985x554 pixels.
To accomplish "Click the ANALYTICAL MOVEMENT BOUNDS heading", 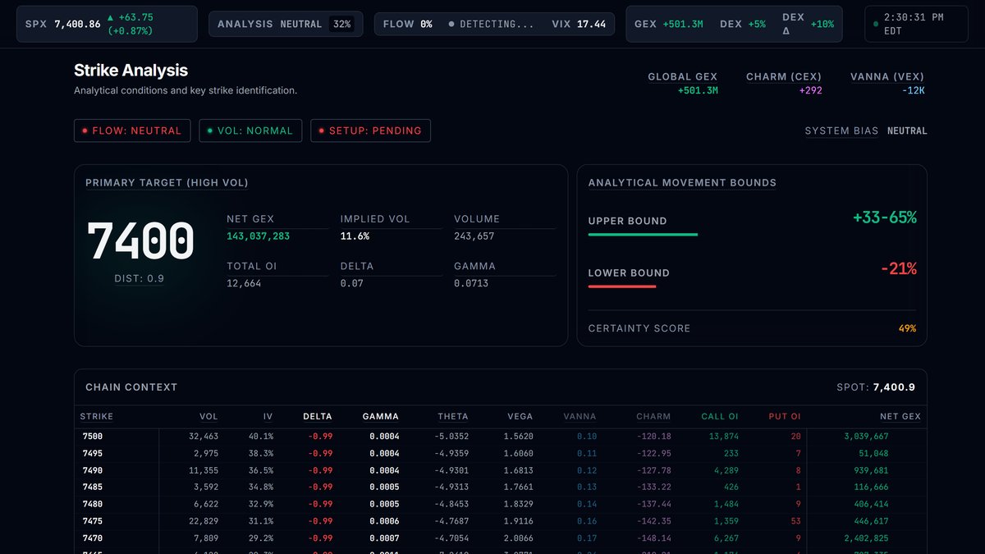I will [682, 182].
